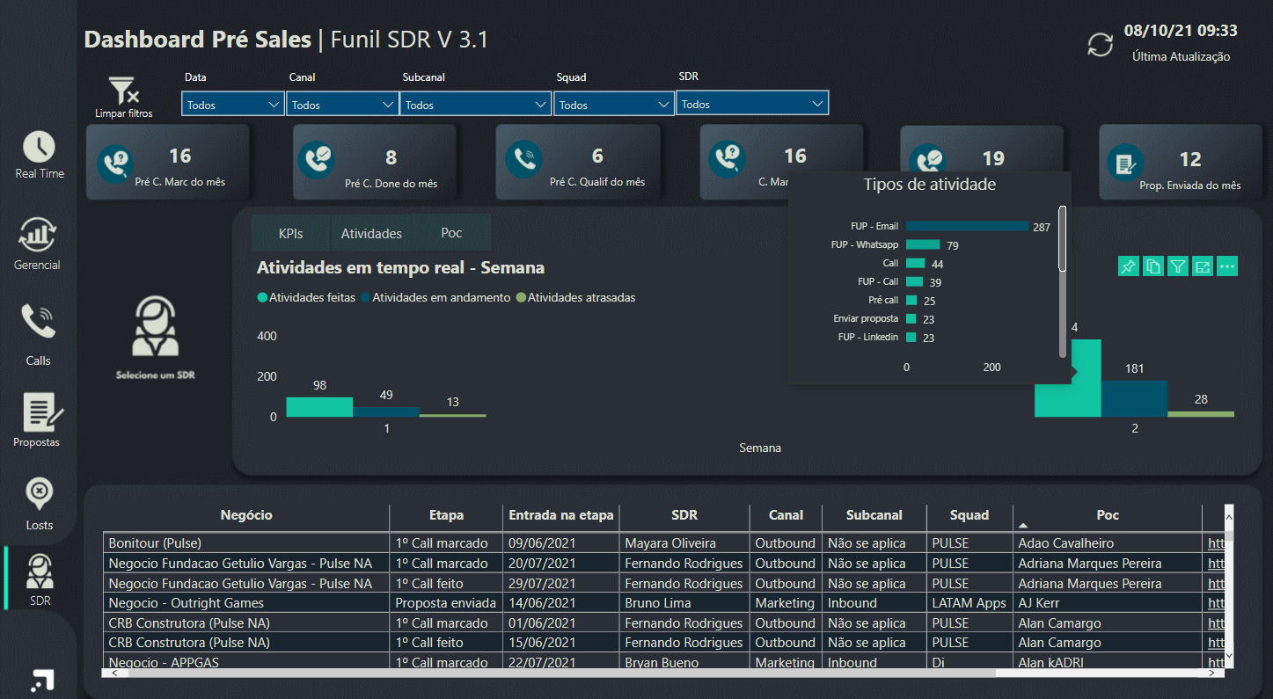This screenshot has height=699, width=1273.
Task: Click the refresh Última Atualização icon
Action: coord(1101,45)
